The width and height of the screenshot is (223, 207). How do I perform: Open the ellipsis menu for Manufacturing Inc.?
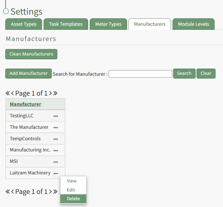(56, 150)
